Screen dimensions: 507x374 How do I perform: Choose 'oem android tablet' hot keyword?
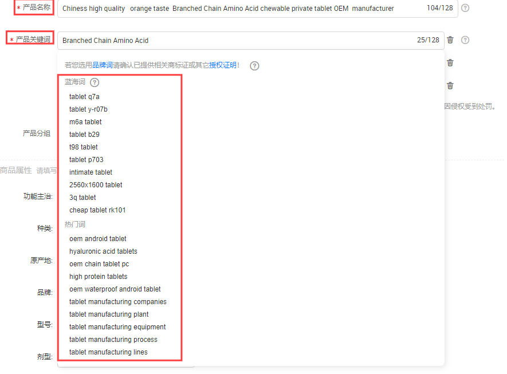click(x=98, y=239)
